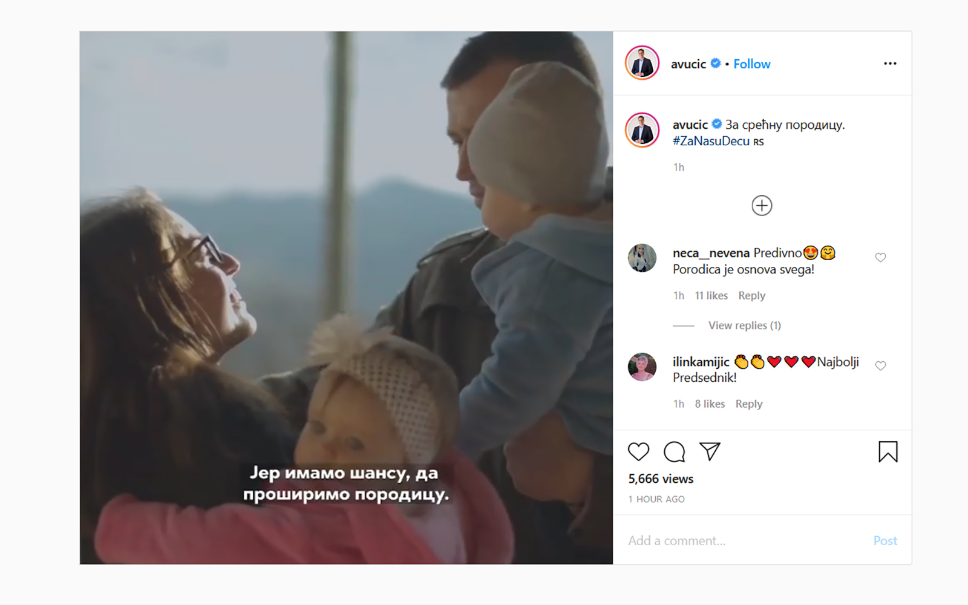Expand View replies (1) under comment
Image resolution: width=968 pixels, height=605 pixels.
(x=745, y=325)
